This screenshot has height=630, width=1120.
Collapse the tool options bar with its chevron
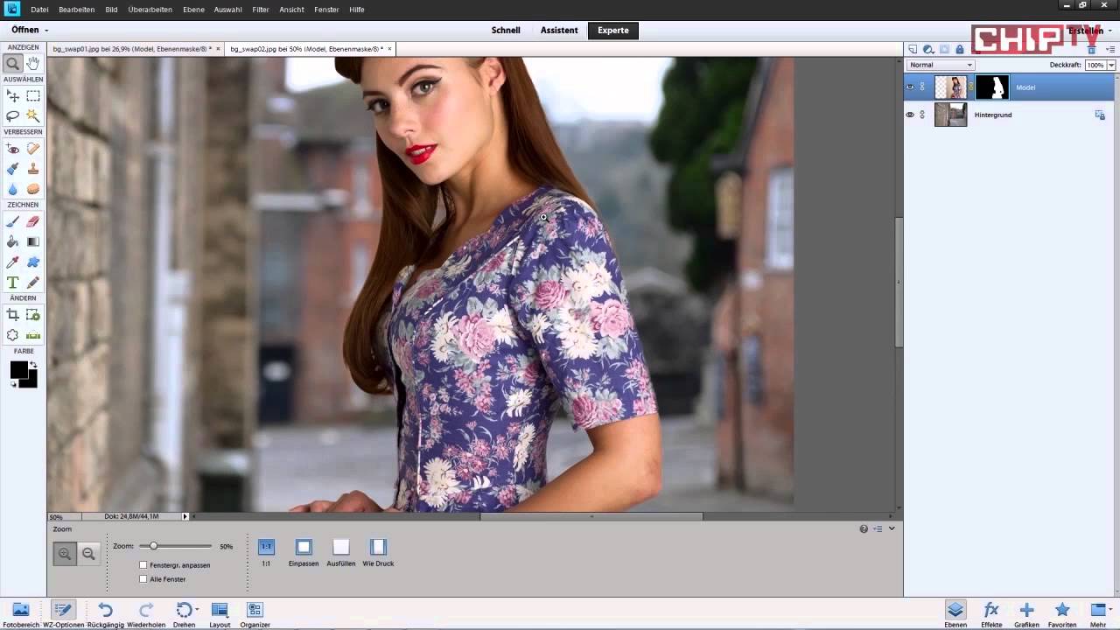(892, 528)
